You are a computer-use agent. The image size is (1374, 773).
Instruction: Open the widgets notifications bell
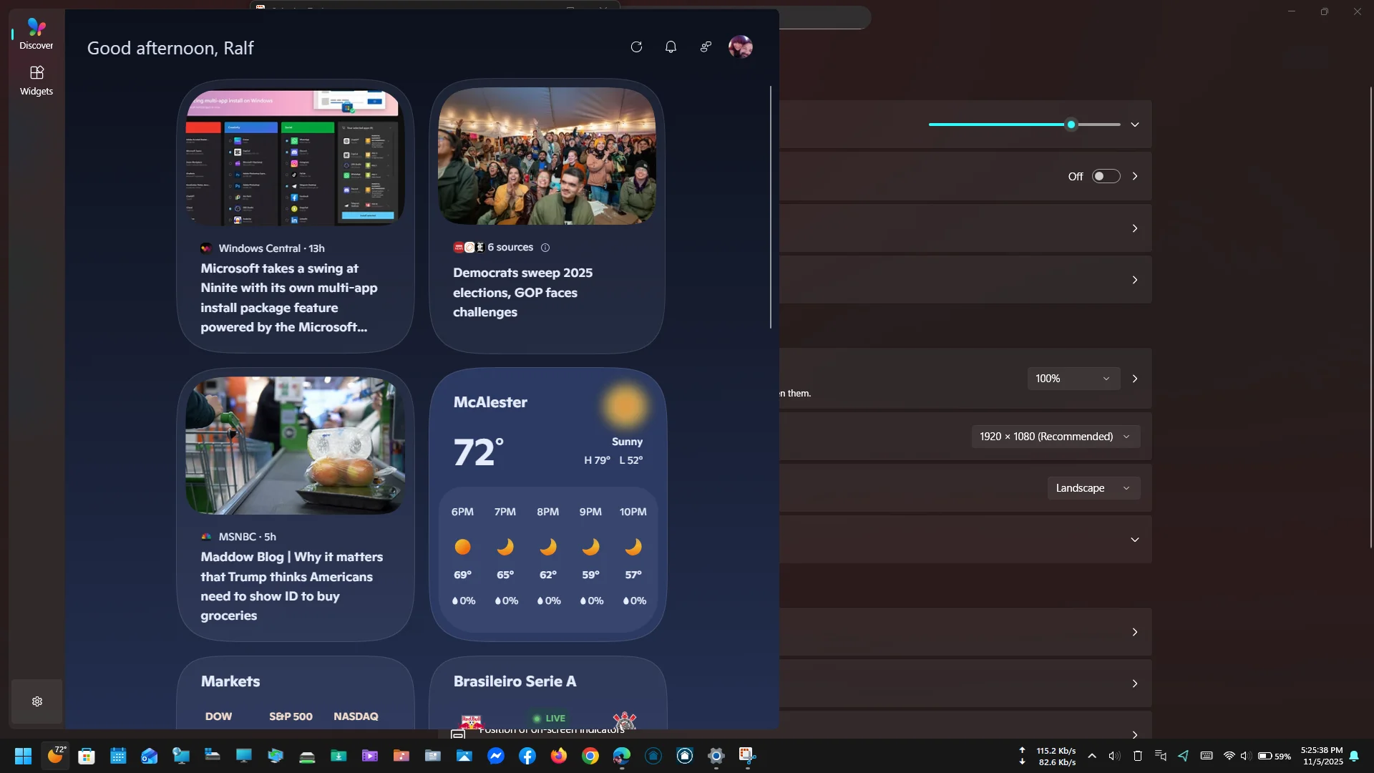(671, 47)
